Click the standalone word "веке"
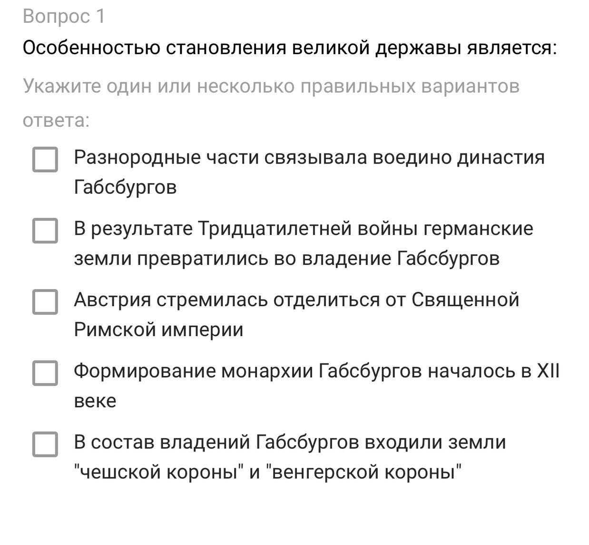 pyautogui.click(x=95, y=401)
